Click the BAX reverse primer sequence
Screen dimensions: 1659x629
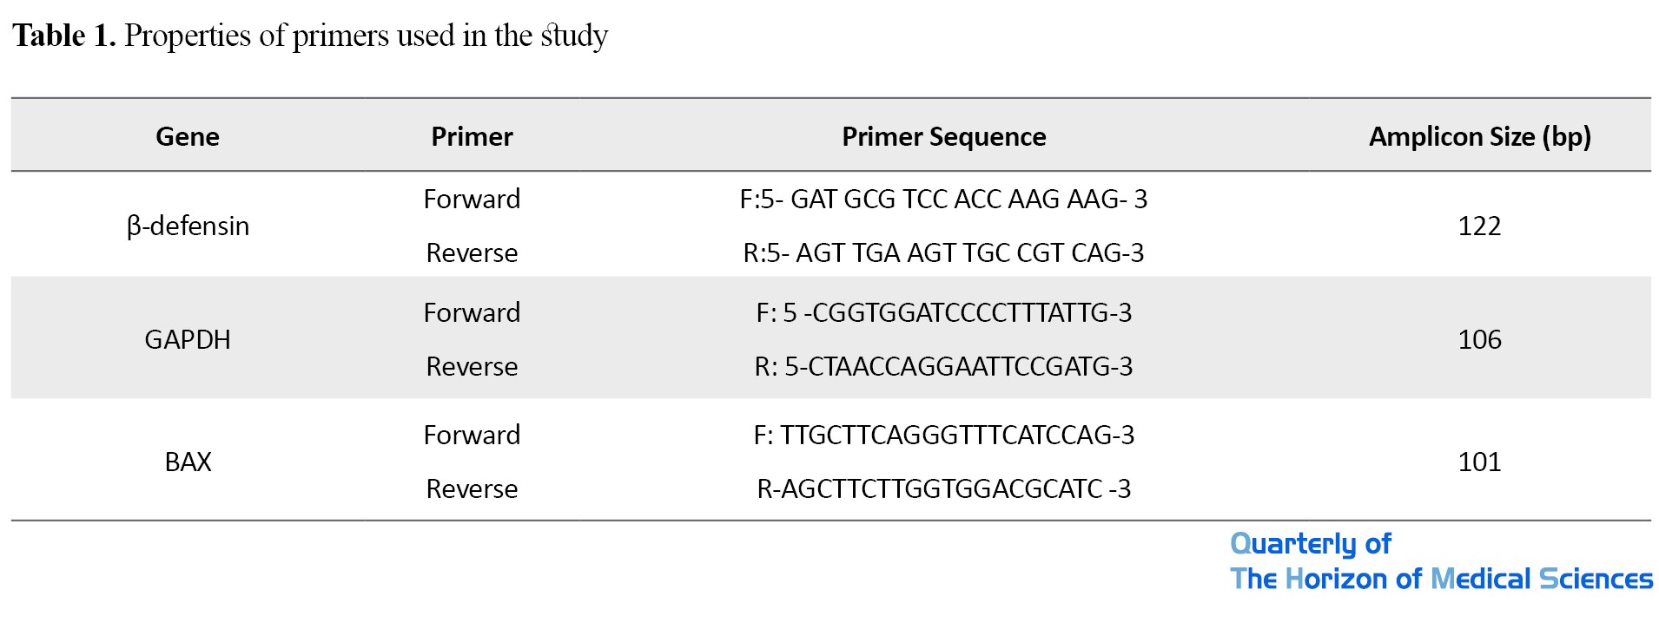tap(943, 488)
